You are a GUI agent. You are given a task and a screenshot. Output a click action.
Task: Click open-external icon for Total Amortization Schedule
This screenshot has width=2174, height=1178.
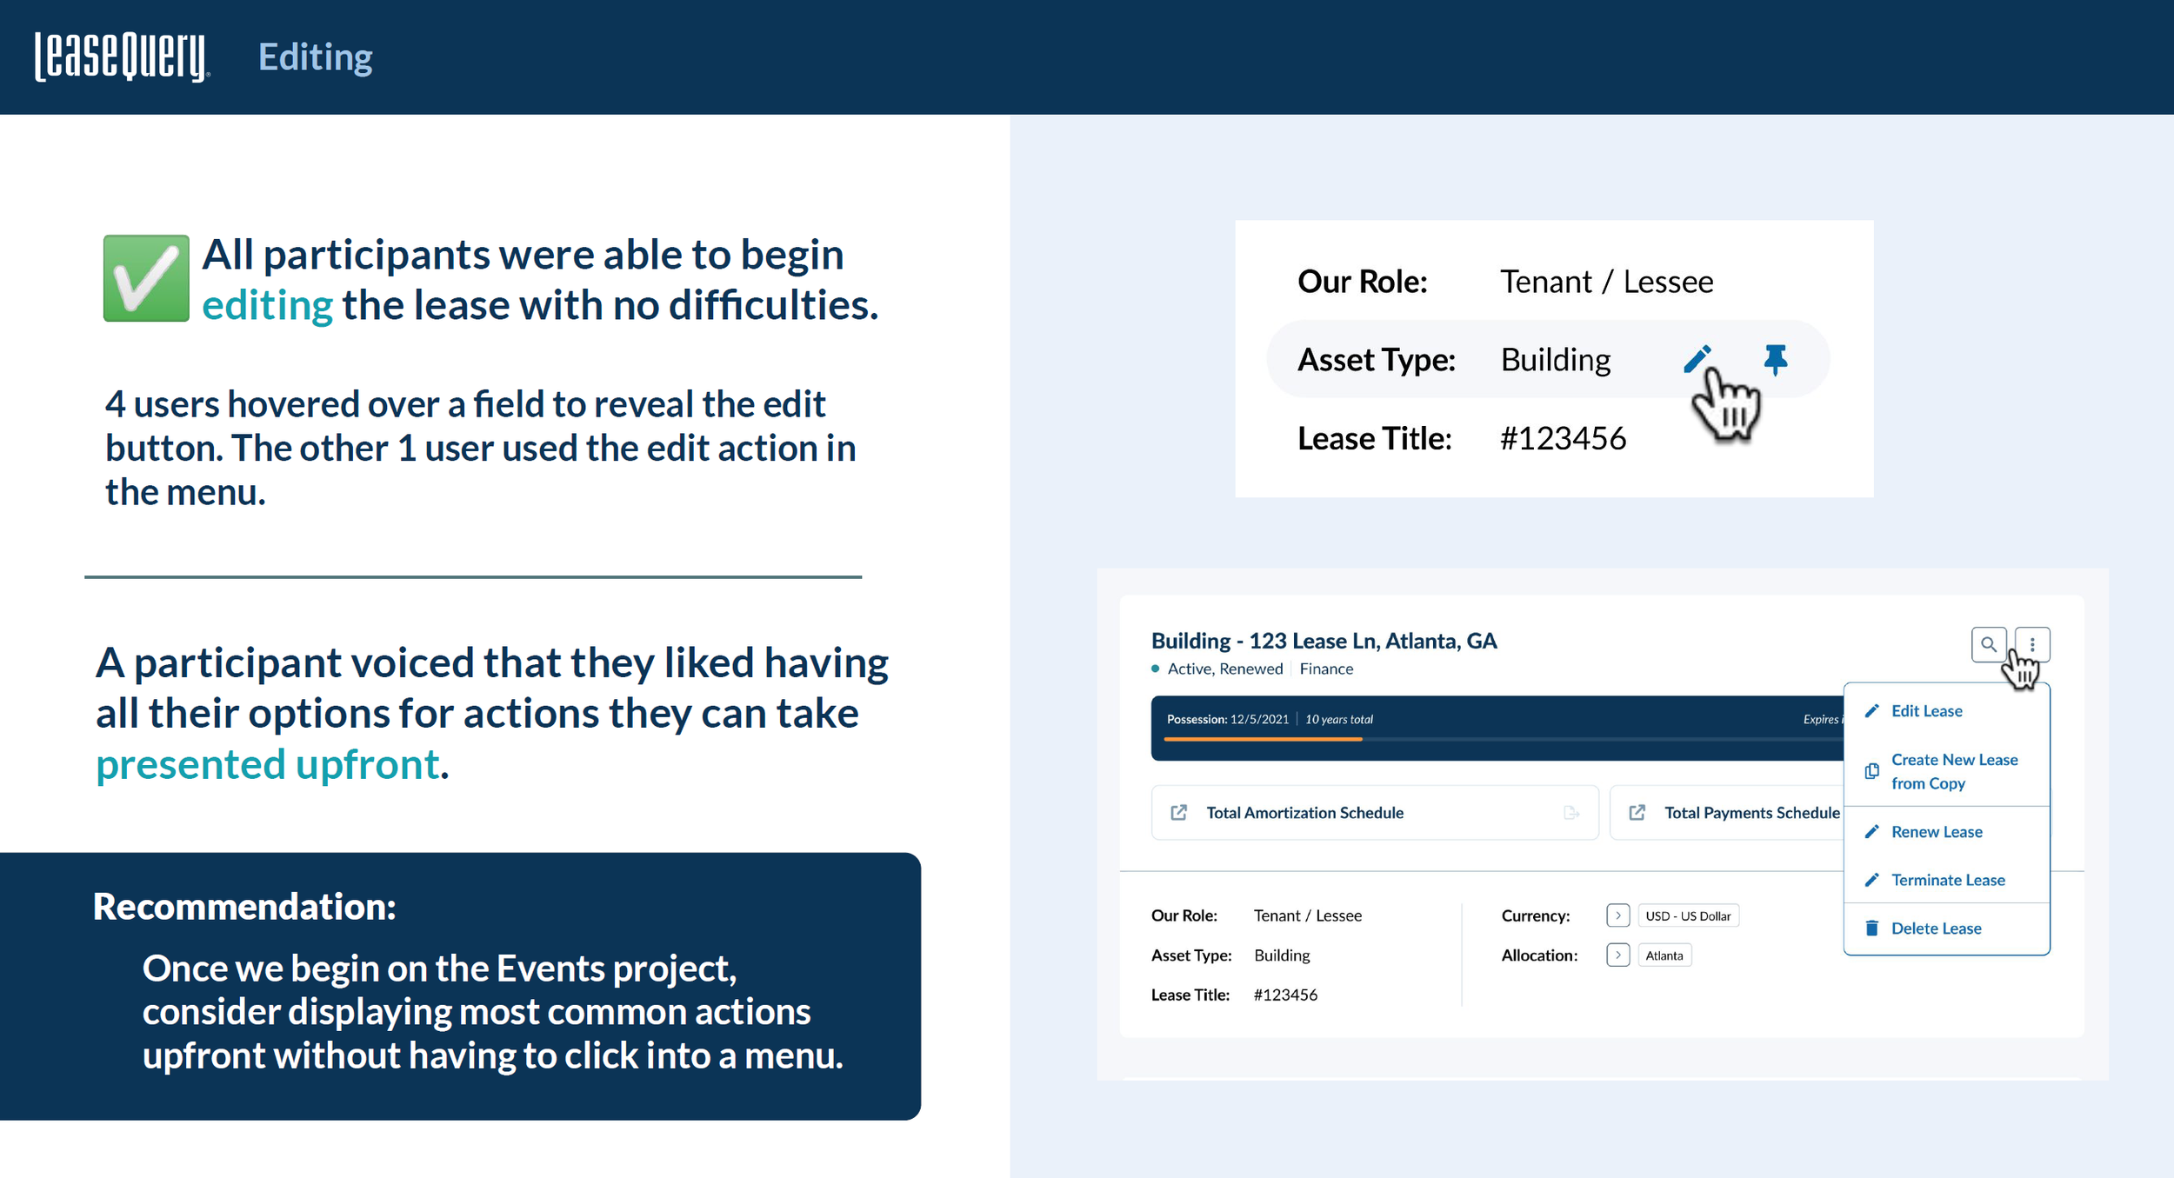pos(1178,812)
